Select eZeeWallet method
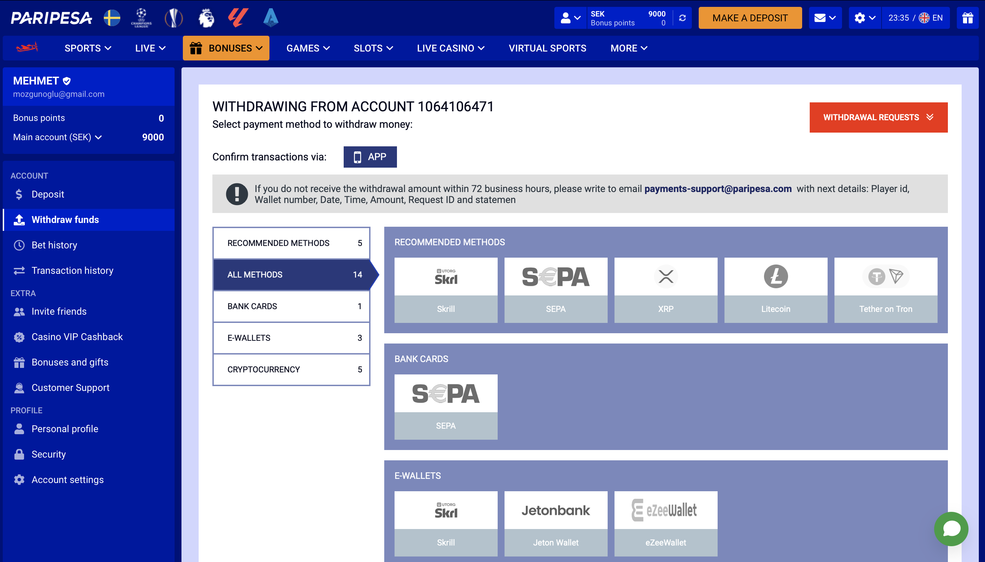The image size is (985, 562). coord(666,524)
